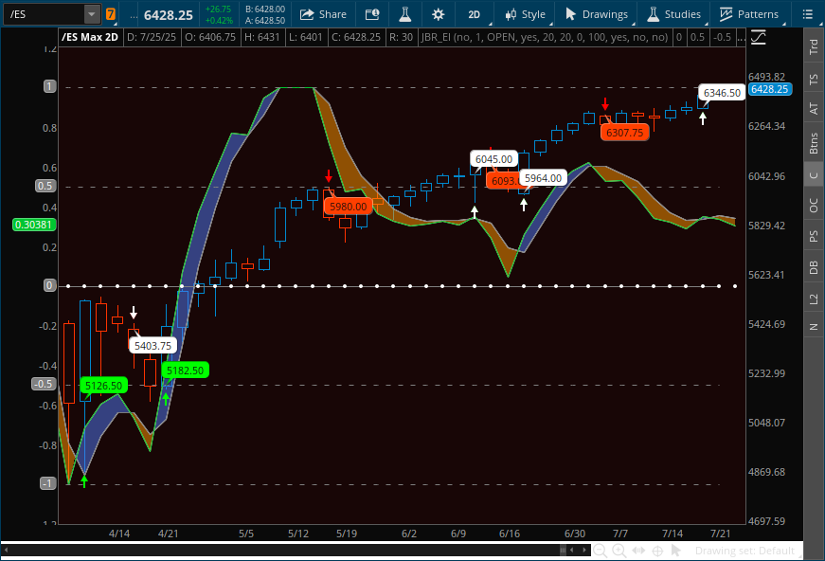Click the scrollbar left arrow near zoom icons
The width and height of the screenshot is (825, 561).
(x=572, y=550)
